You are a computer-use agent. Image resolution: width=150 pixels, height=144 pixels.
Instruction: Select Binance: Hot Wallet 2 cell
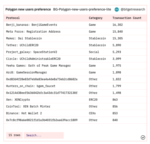[x=24, y=113]
